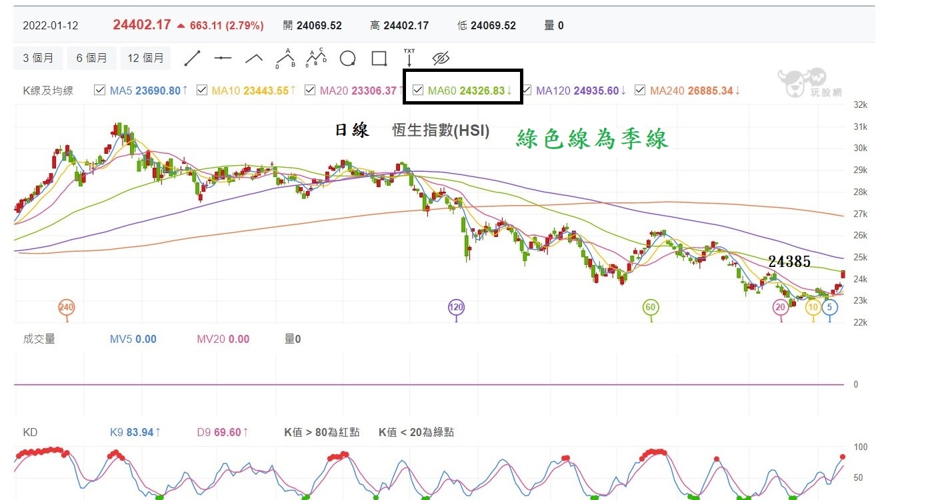Click the green 60 marker balloon

coord(650,307)
